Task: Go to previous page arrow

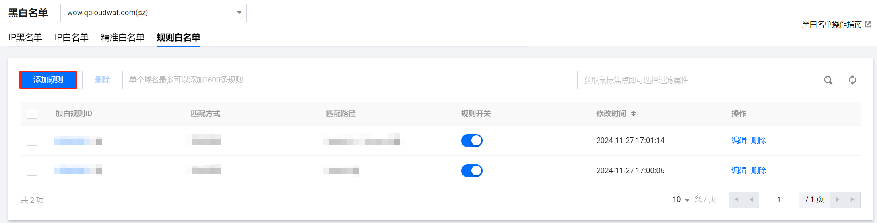Action: pos(751,200)
